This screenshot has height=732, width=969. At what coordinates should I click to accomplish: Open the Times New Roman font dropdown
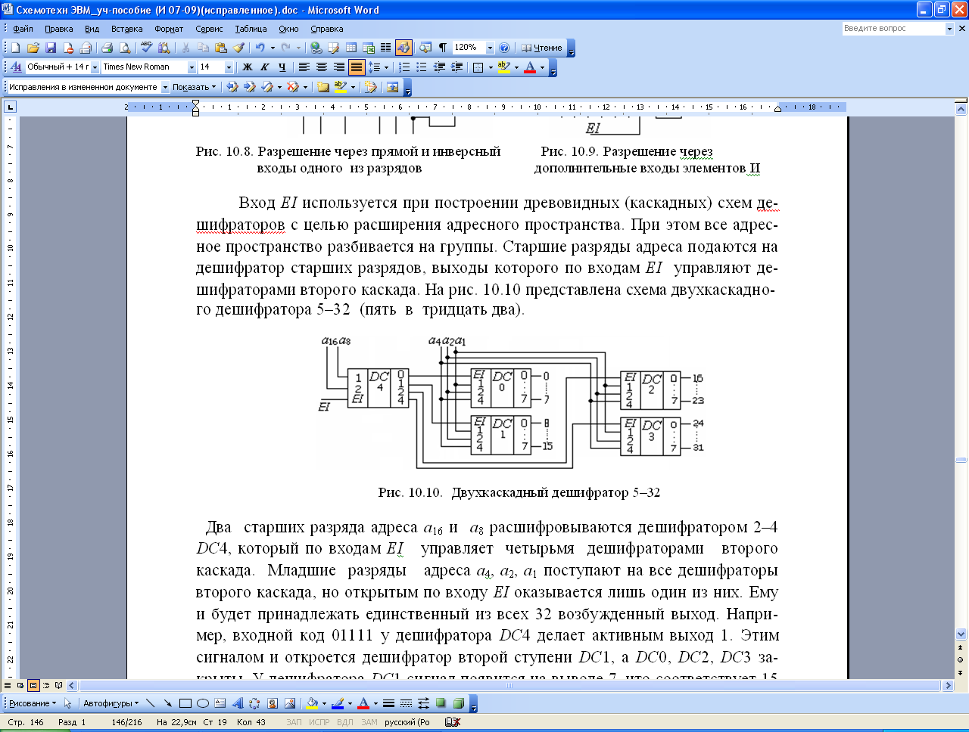tap(192, 67)
